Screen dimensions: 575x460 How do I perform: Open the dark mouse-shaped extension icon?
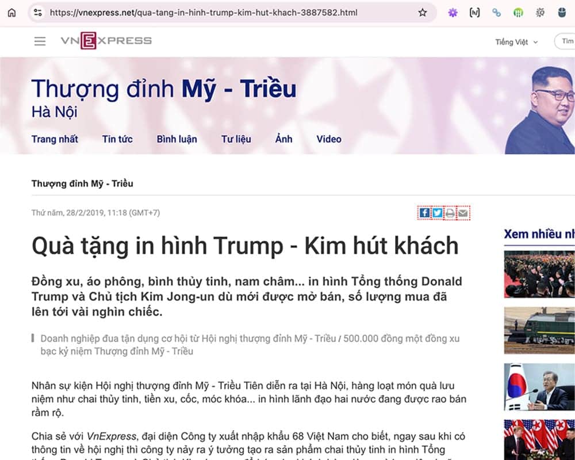[561, 13]
